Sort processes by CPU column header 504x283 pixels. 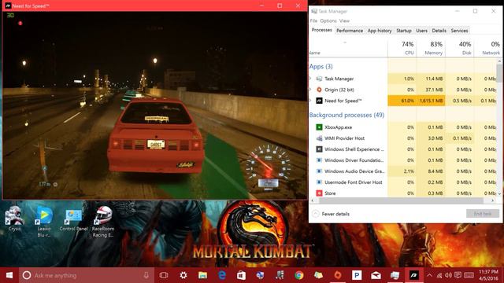pos(402,48)
